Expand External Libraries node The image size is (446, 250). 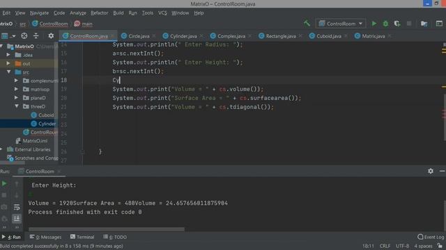tap(1, 149)
